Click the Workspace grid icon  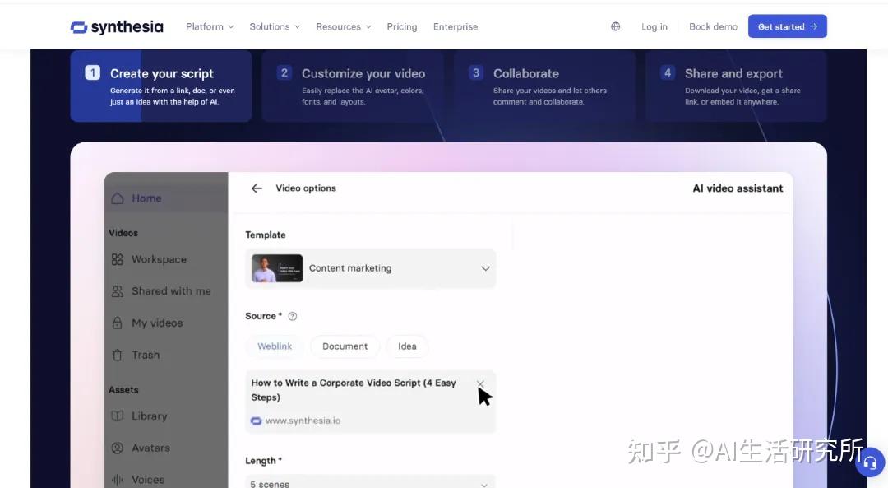pos(118,259)
